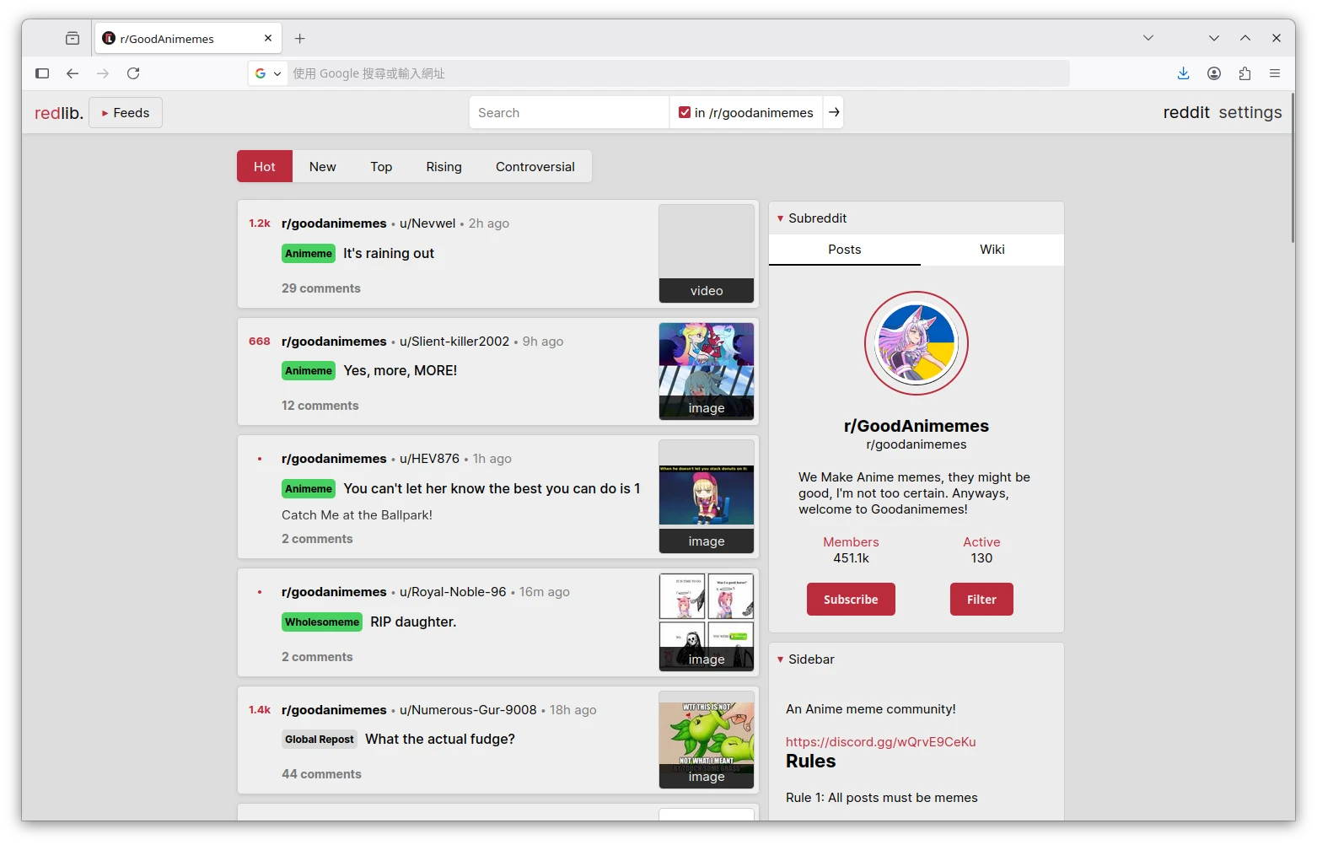This screenshot has width=1317, height=845.
Task: Click the Subscribe button
Action: (x=851, y=600)
